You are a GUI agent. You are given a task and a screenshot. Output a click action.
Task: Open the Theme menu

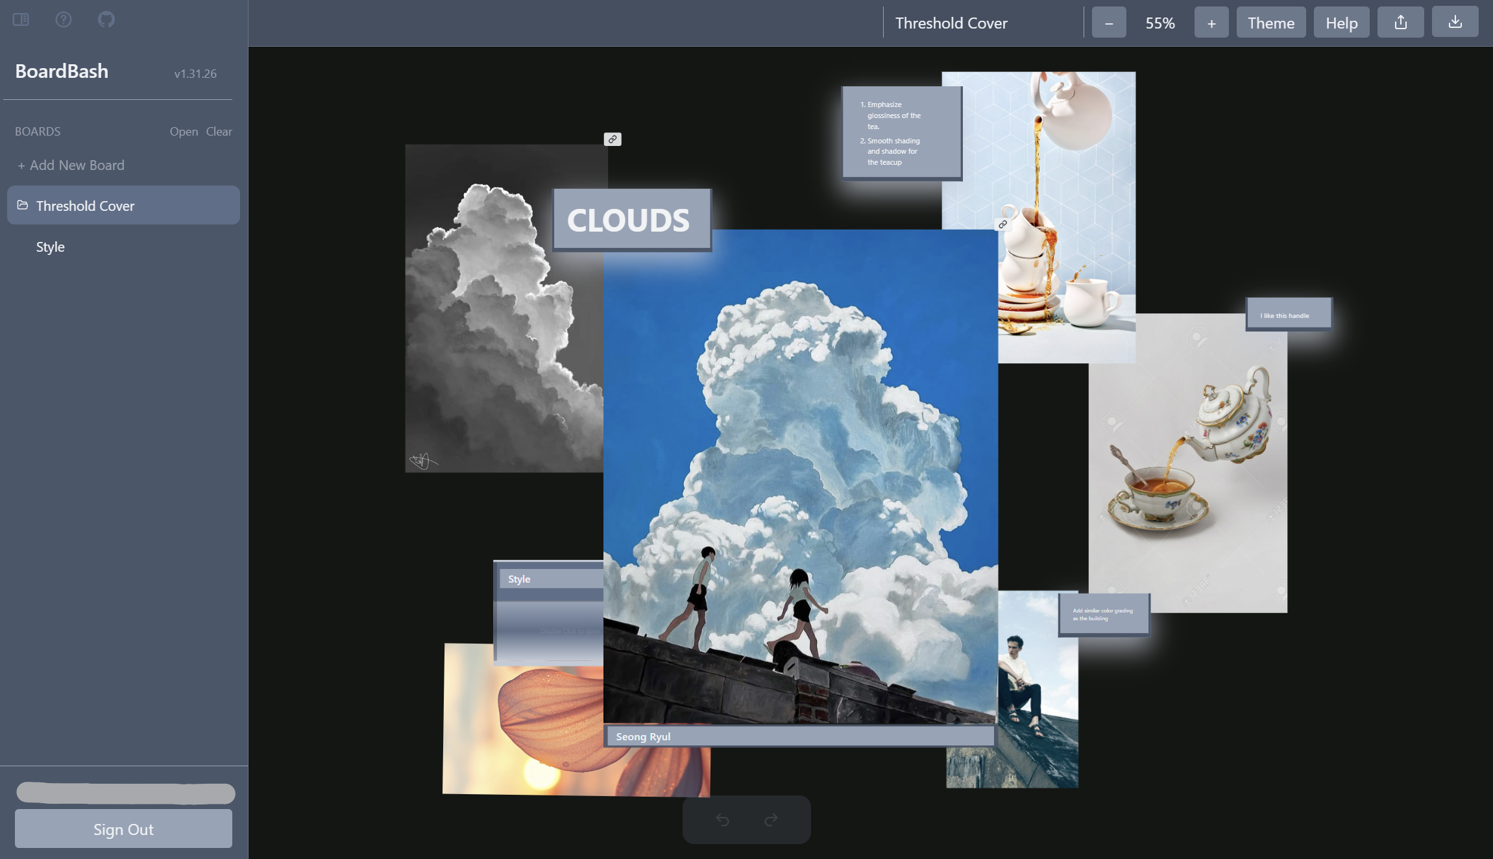(1271, 23)
